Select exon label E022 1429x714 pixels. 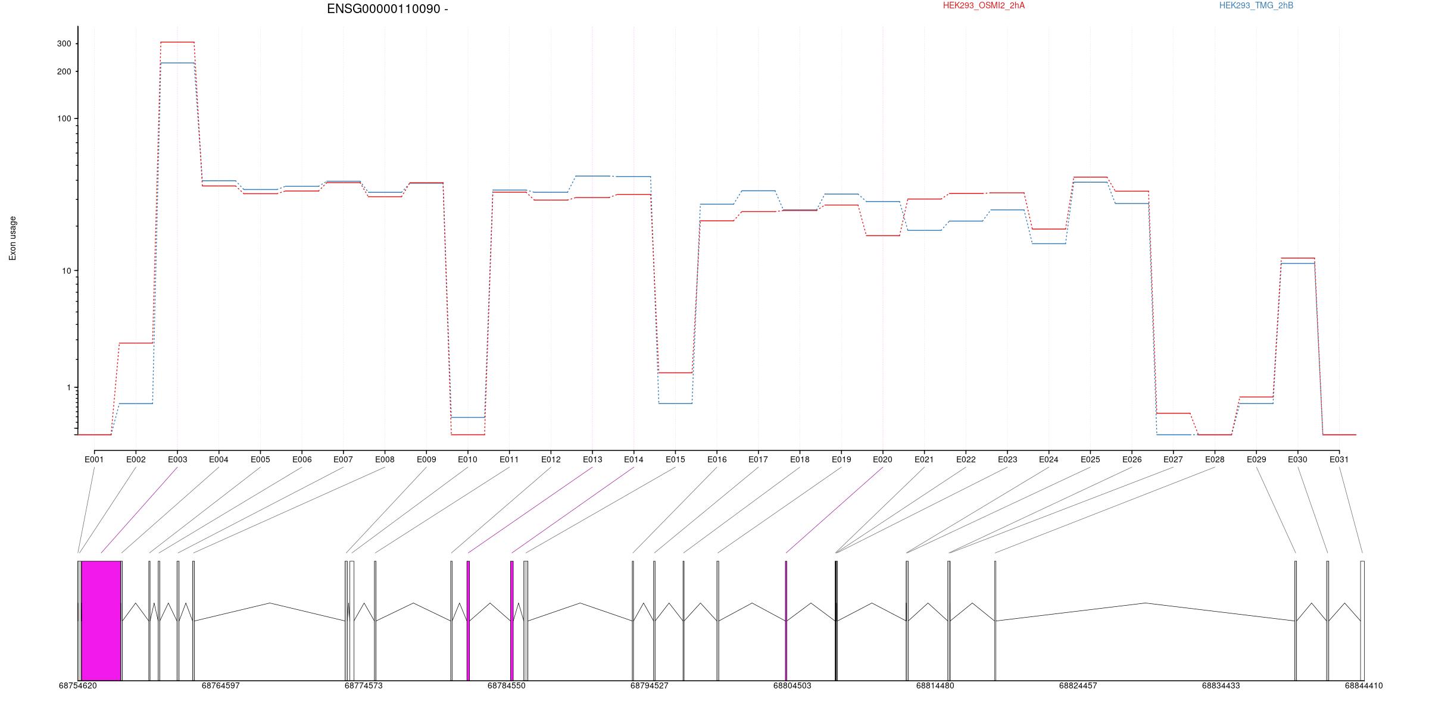click(966, 459)
